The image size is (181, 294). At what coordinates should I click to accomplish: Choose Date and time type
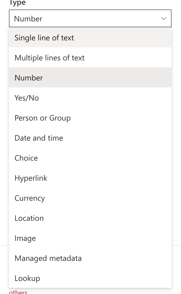click(39, 138)
